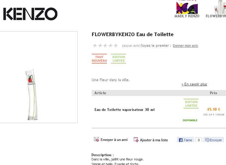Click the third rating star

coord(105,46)
